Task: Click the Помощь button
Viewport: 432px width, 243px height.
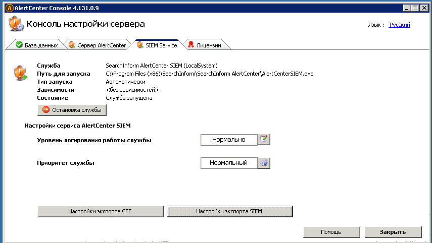Action: [331, 232]
